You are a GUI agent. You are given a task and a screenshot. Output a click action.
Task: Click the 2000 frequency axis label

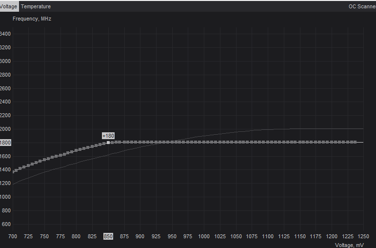[x=5, y=129]
